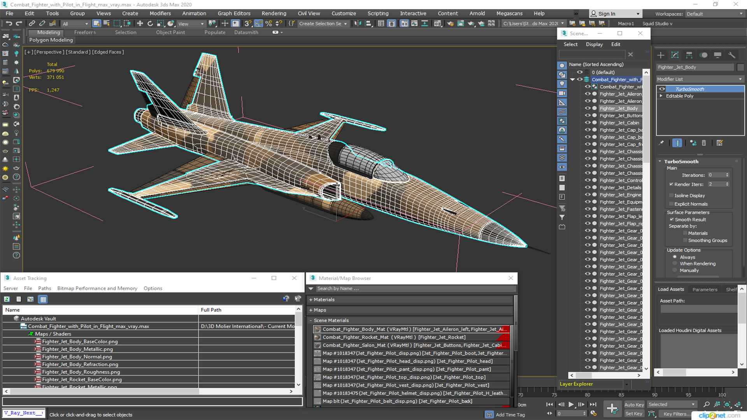Open Display menu in Scene Explorer
This screenshot has height=420, width=747.
(x=594, y=44)
